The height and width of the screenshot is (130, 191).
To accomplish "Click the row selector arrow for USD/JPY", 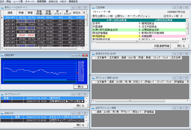I will (x=2, y=18).
